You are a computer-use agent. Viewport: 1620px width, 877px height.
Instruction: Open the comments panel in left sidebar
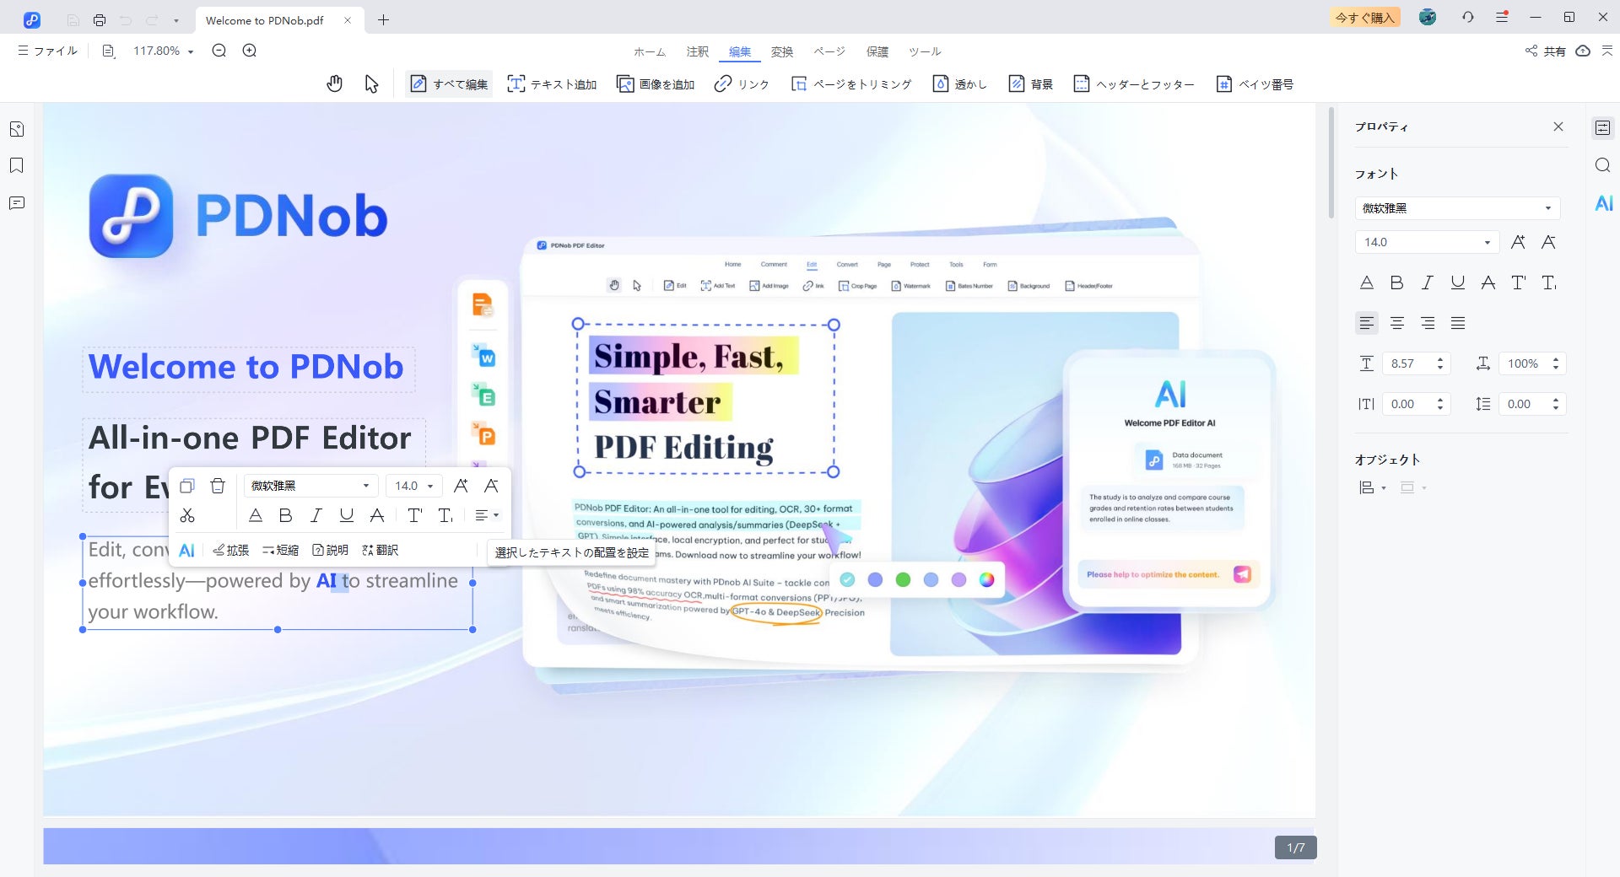[x=17, y=203]
